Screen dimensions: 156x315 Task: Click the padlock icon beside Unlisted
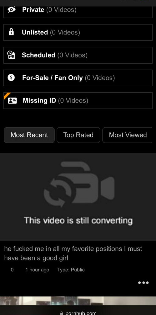12,32
